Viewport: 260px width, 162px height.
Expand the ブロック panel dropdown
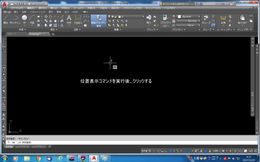coord(152,29)
